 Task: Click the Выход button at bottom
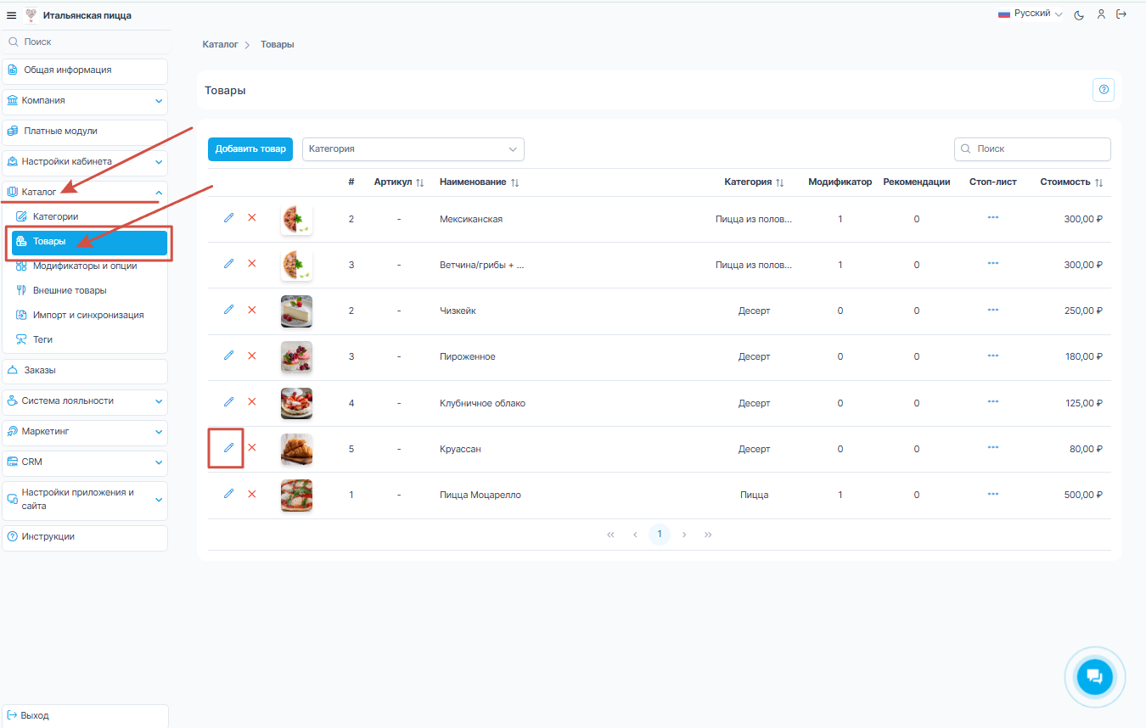coord(85,715)
